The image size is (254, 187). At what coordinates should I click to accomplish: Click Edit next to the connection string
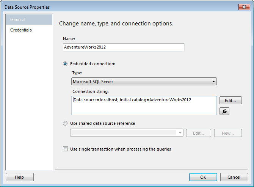(x=230, y=101)
